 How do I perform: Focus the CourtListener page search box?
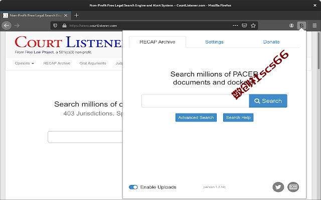pyautogui.click(x=85, y=137)
